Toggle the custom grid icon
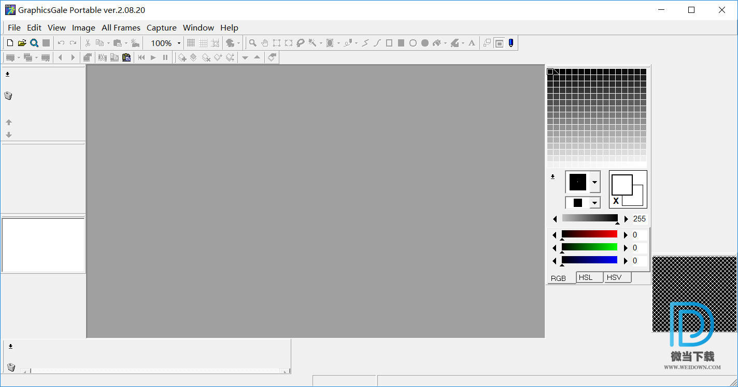 pyautogui.click(x=203, y=43)
